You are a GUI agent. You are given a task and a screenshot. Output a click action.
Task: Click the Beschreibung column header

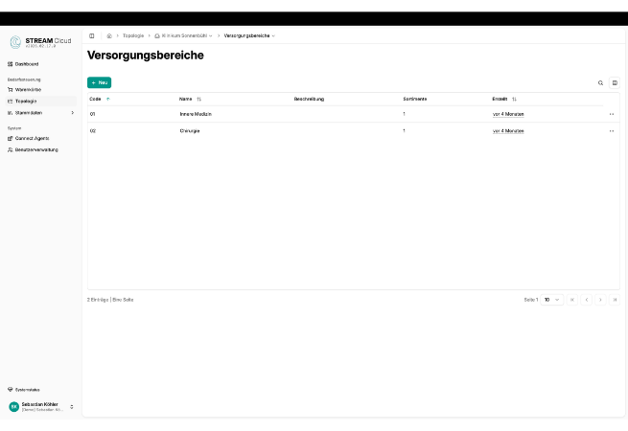309,99
